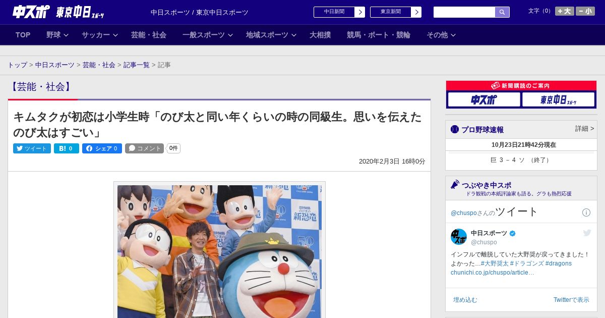Image resolution: width=605 pixels, height=318 pixels.
Task: Click arrow next to 中日新聞 button
Action: tap(359, 12)
